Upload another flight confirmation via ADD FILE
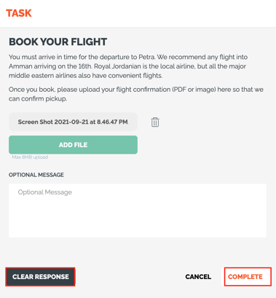The image size is (276, 298). click(x=73, y=145)
